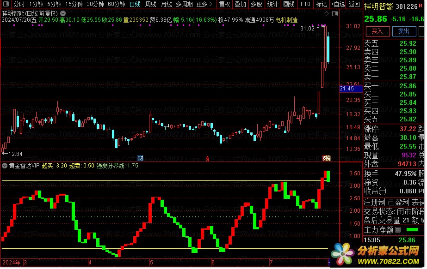Select the 5分钟 period tab
This screenshot has width=427, height=269.
(x=54, y=4)
